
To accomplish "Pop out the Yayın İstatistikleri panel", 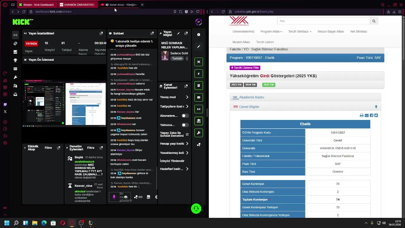I will click(101, 33).
